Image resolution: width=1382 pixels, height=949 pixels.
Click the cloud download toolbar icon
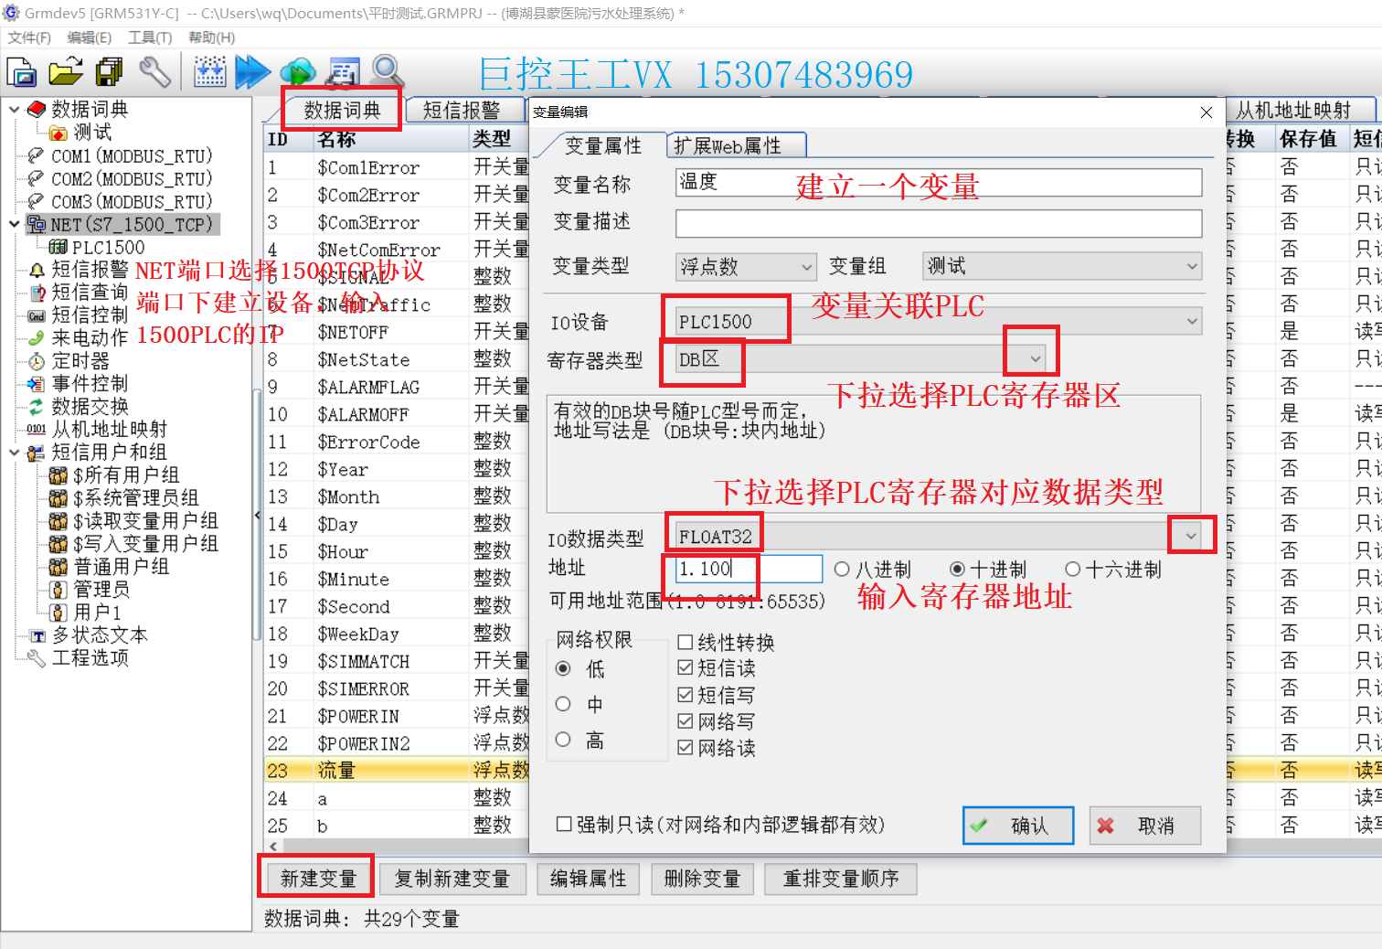pos(297,72)
